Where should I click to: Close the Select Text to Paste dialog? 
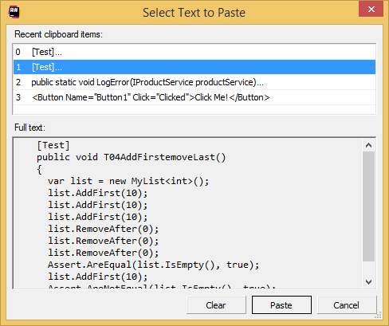[371, 9]
